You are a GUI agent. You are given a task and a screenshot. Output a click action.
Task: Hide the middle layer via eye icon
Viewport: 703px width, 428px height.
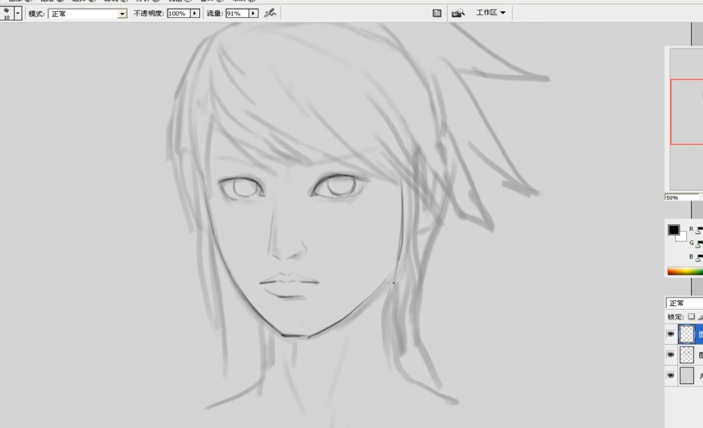tap(671, 355)
